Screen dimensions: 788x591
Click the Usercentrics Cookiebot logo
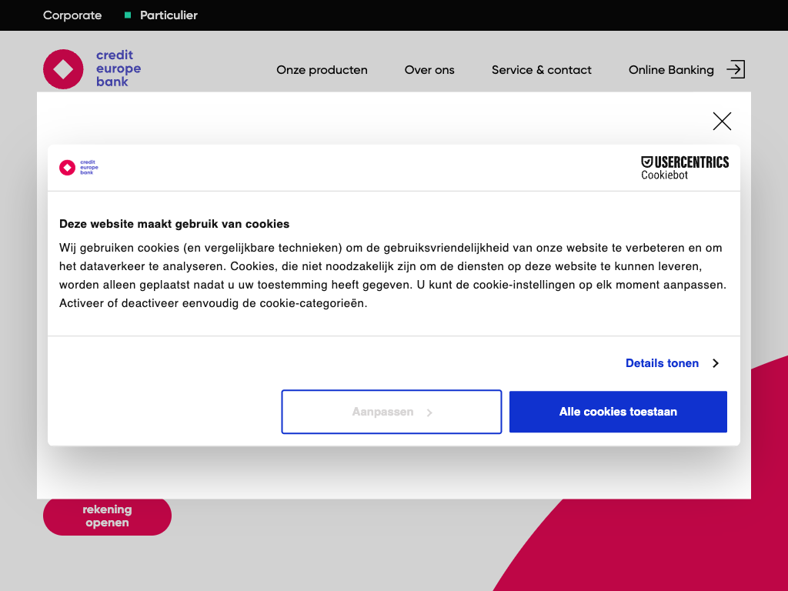click(x=685, y=168)
